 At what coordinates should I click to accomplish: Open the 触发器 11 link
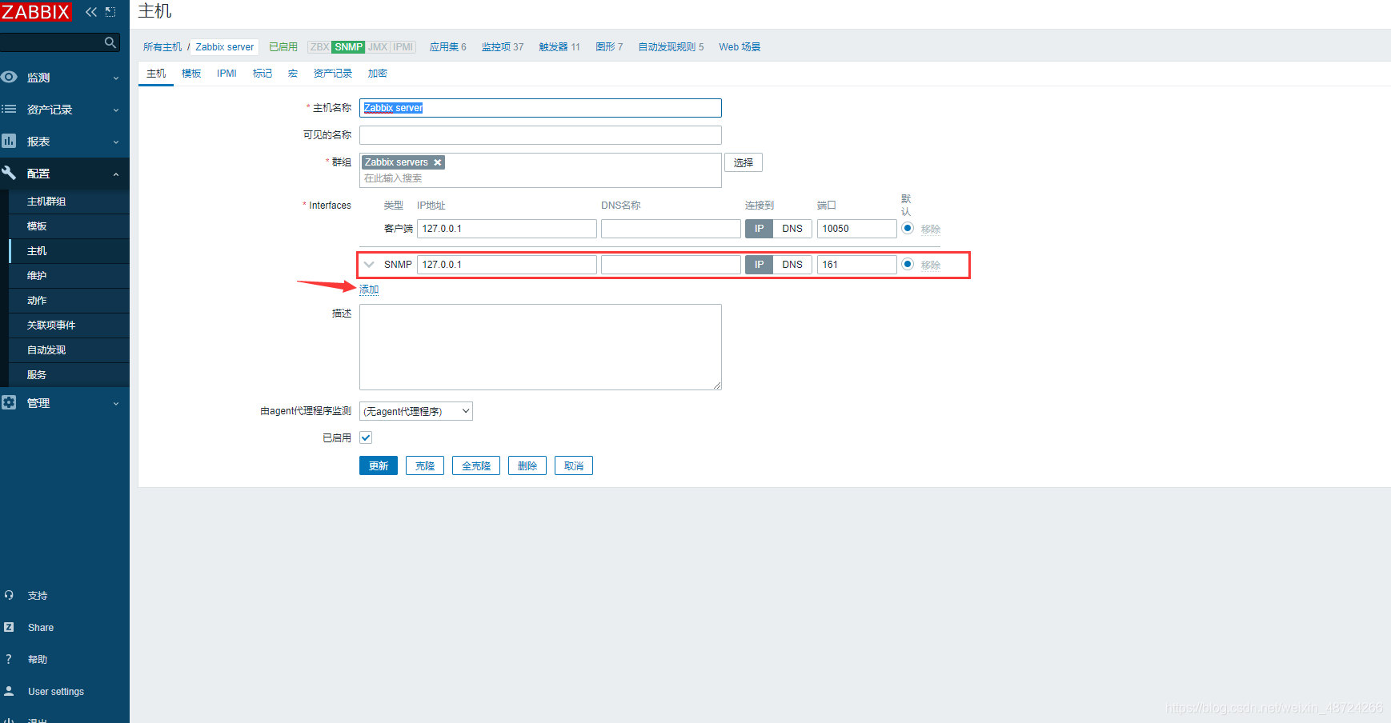559,47
